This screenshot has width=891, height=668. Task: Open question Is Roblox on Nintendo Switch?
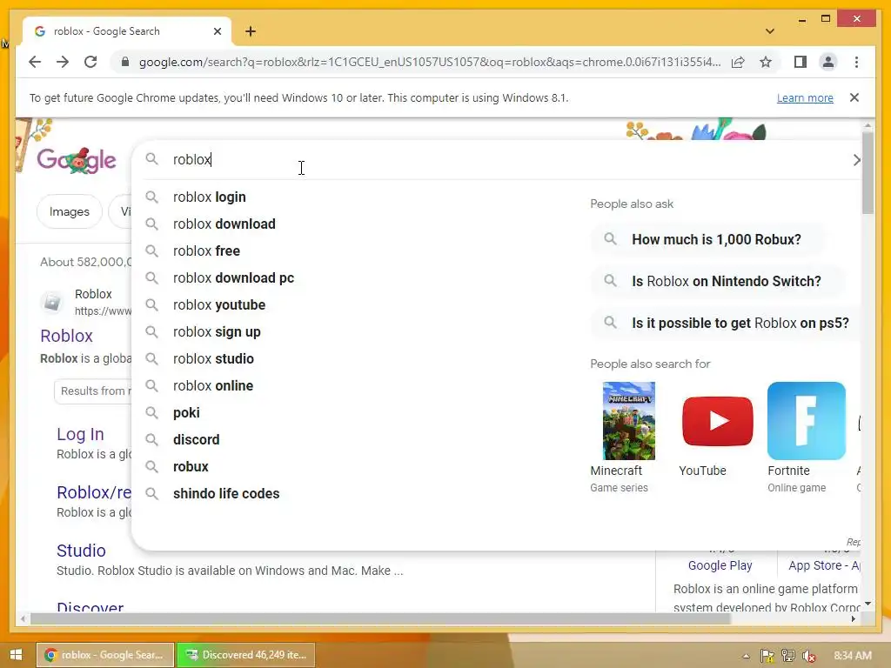tap(717, 281)
